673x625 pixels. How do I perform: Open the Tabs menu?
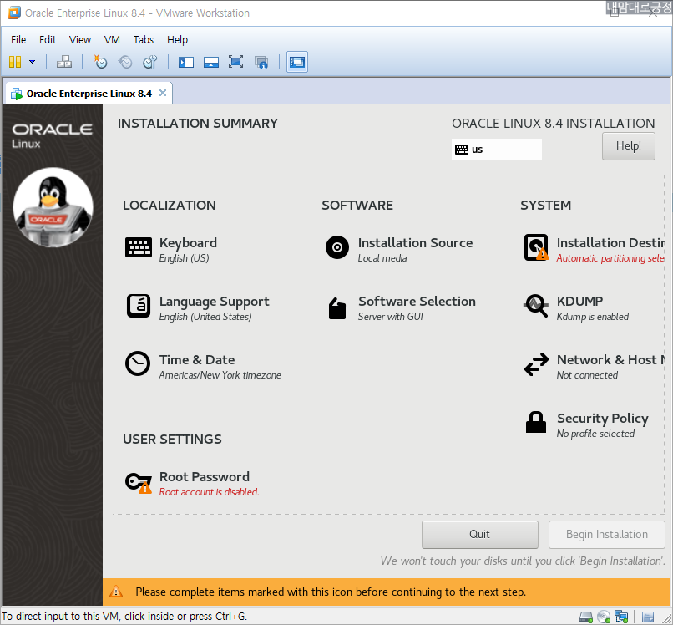point(144,40)
